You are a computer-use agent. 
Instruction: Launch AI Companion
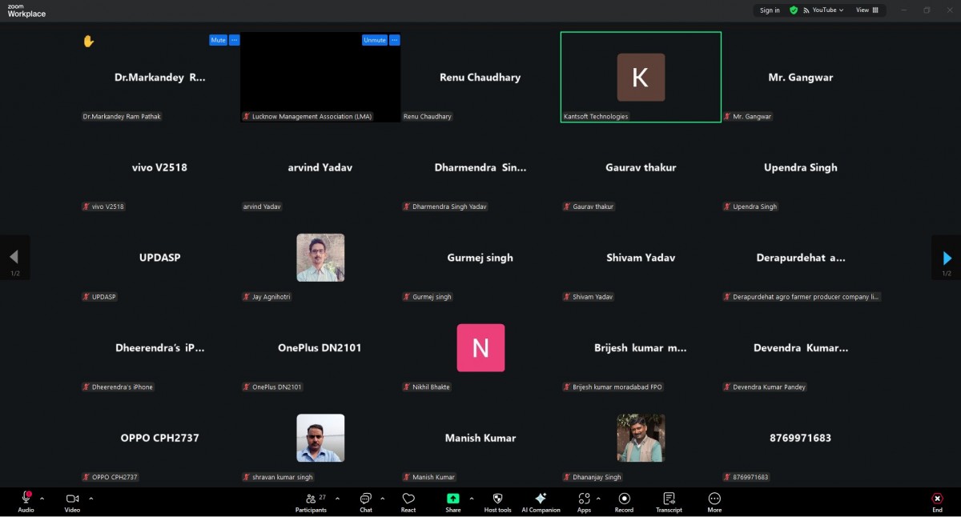click(x=541, y=502)
